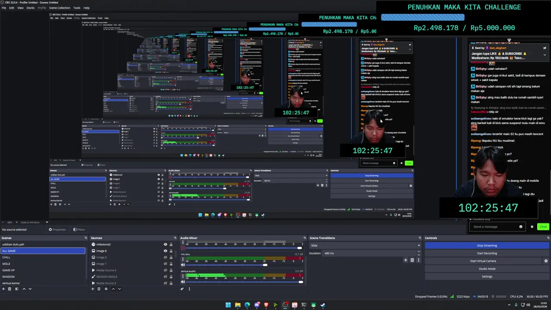The height and width of the screenshot is (310, 551).
Task: Pop out the Sources dock
Action: [175, 238]
